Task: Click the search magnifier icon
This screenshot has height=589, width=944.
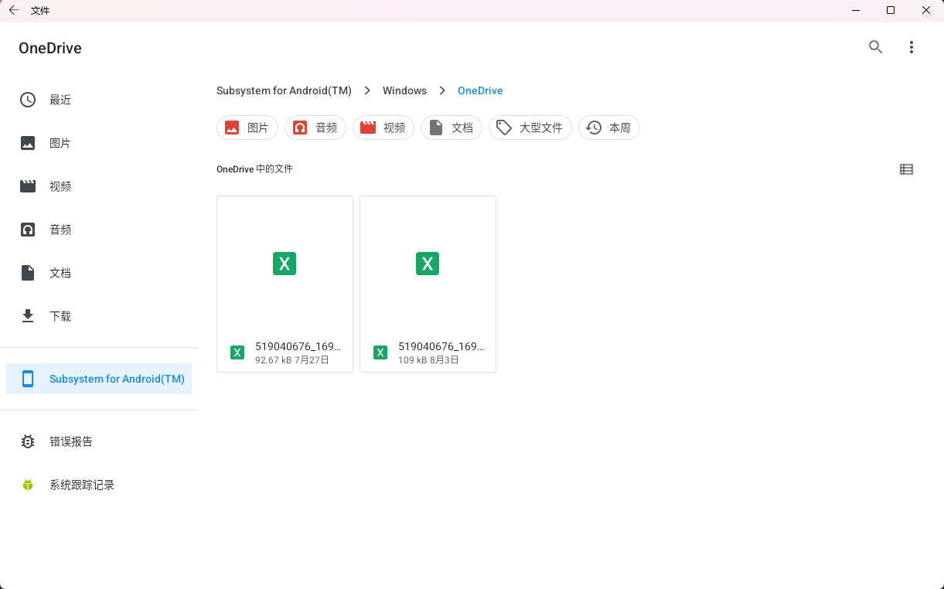Action: tap(875, 47)
